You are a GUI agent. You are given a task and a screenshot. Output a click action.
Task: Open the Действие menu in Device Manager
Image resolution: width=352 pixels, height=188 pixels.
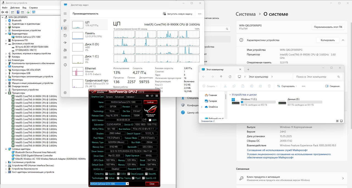point(15,8)
